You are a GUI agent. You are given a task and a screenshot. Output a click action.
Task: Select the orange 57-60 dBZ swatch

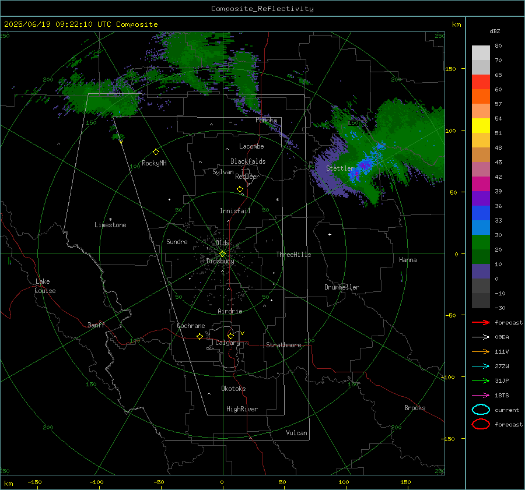[481, 97]
